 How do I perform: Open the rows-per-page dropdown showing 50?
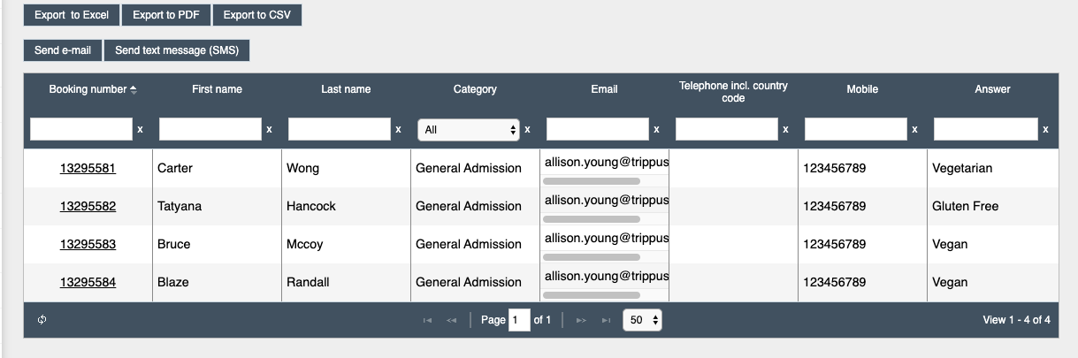click(x=642, y=320)
